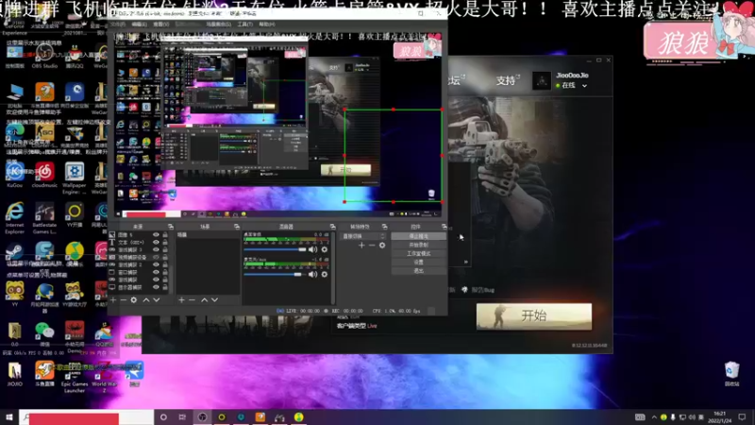Open the Recycle Bin on the desktop

point(732,374)
